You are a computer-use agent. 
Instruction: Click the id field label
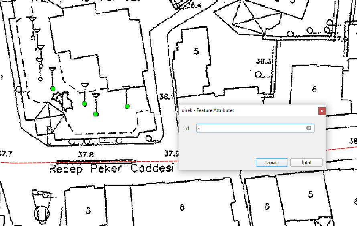coord(187,128)
